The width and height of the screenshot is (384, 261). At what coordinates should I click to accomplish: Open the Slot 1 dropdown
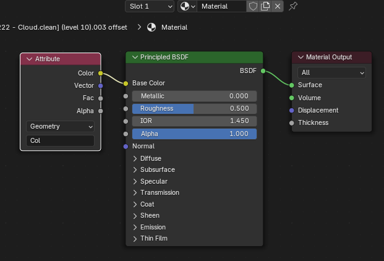tap(150, 6)
